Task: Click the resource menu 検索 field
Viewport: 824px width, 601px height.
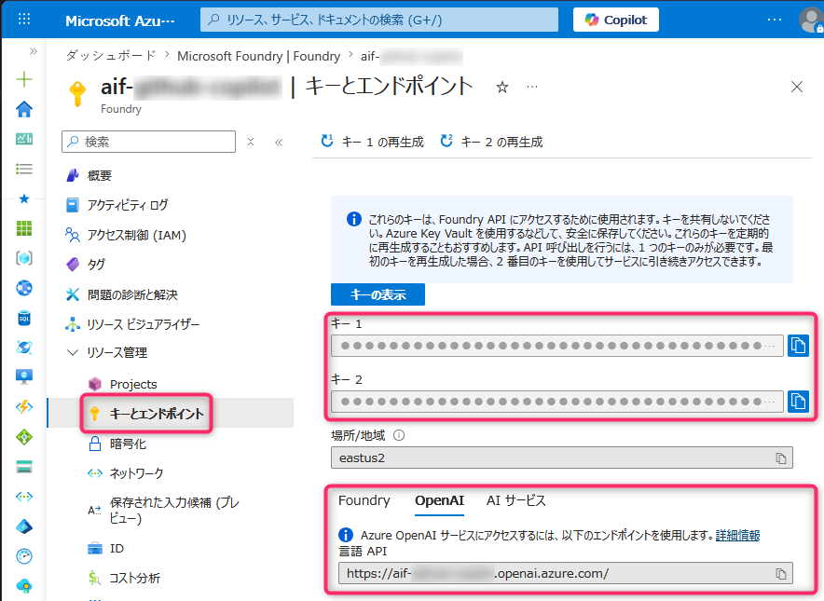Action: [149, 142]
